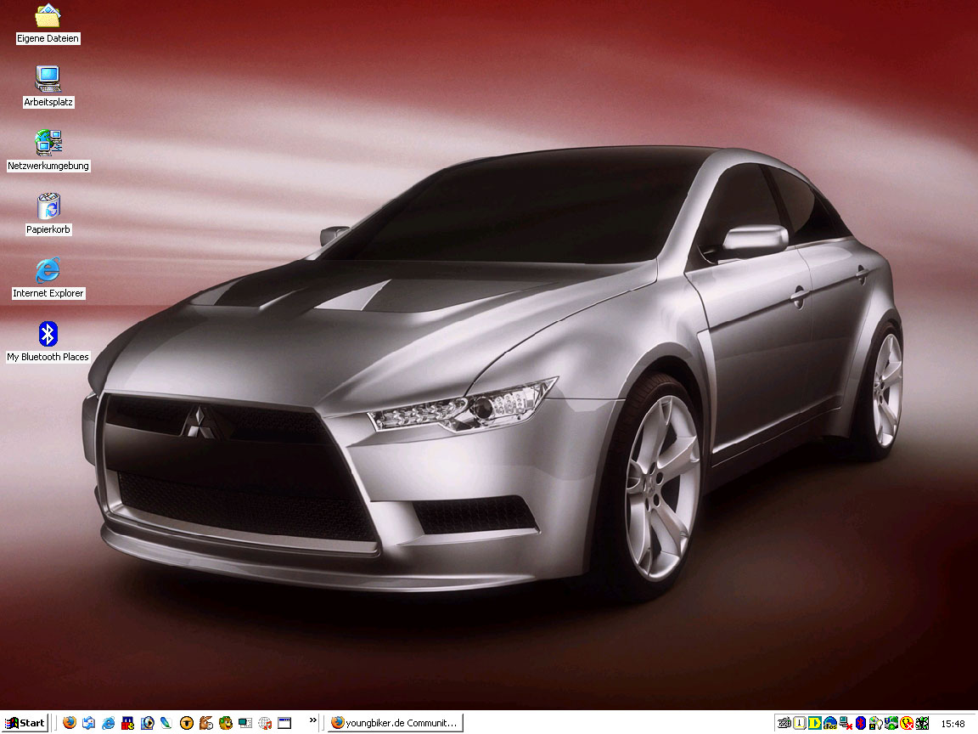Viewport: 978px width, 734px height.
Task: Click the globe with music note icon
Action: click(265, 723)
